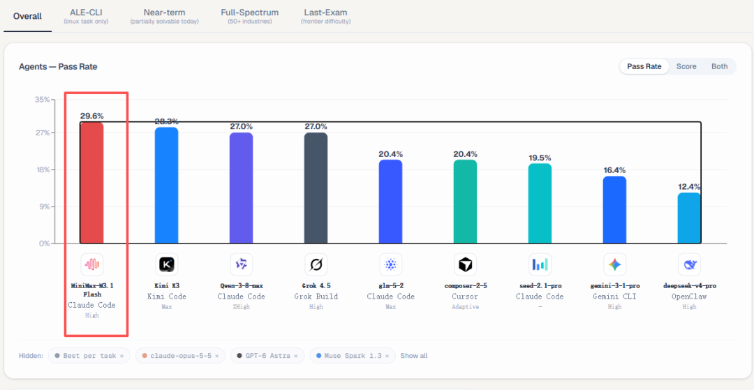This screenshot has height=390, width=754.
Task: Open the ALE-CLI tab
Action: click(86, 16)
